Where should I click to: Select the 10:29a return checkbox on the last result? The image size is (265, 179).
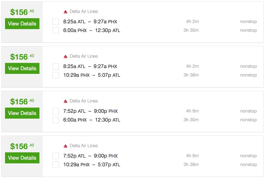point(56,164)
